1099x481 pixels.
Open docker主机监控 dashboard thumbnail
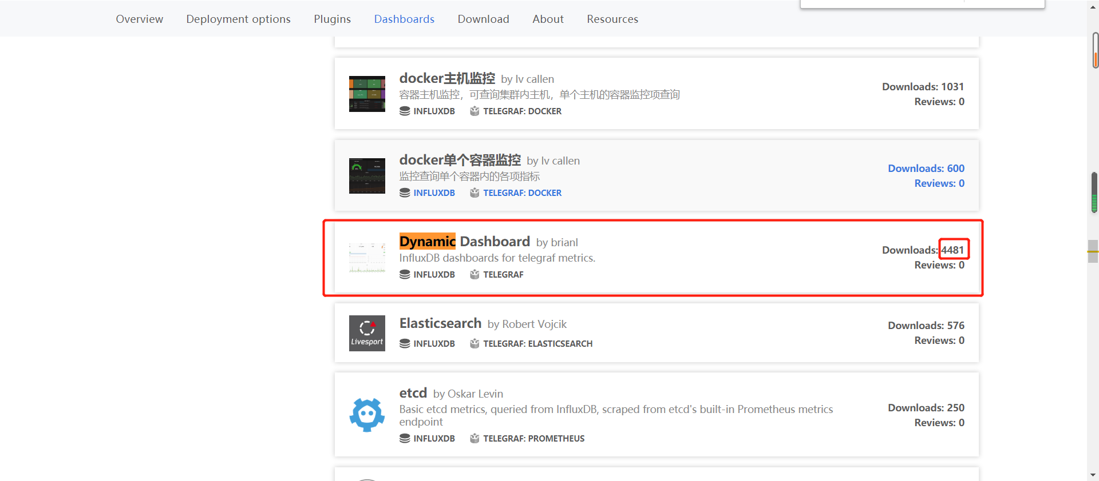(x=367, y=94)
